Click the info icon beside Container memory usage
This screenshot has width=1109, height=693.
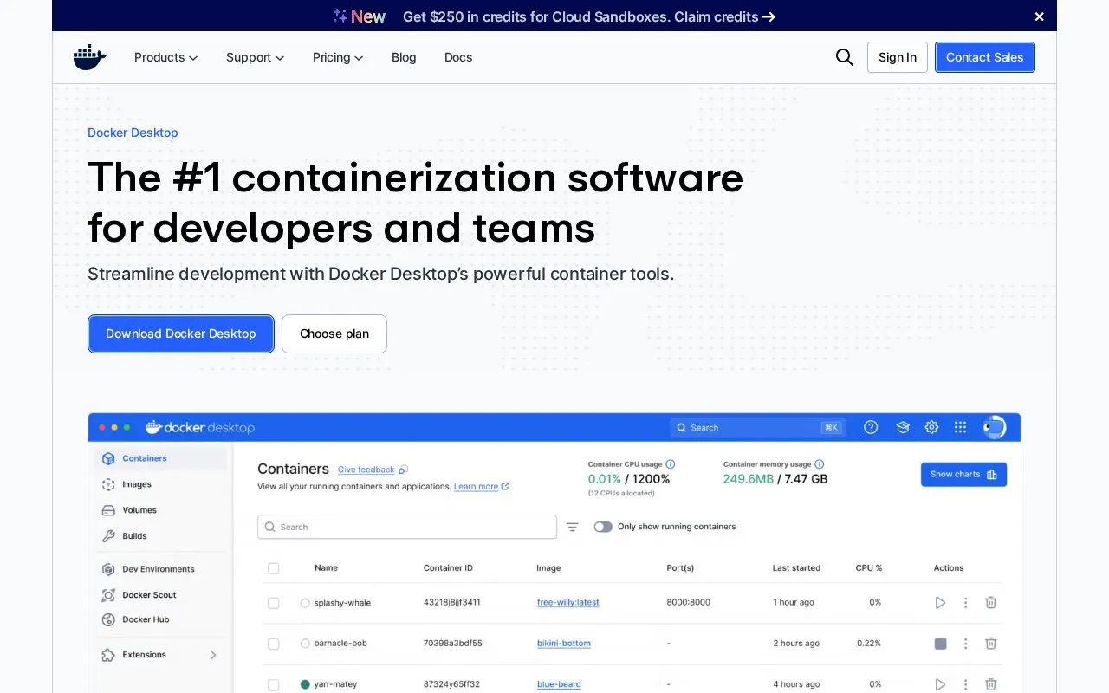click(820, 464)
